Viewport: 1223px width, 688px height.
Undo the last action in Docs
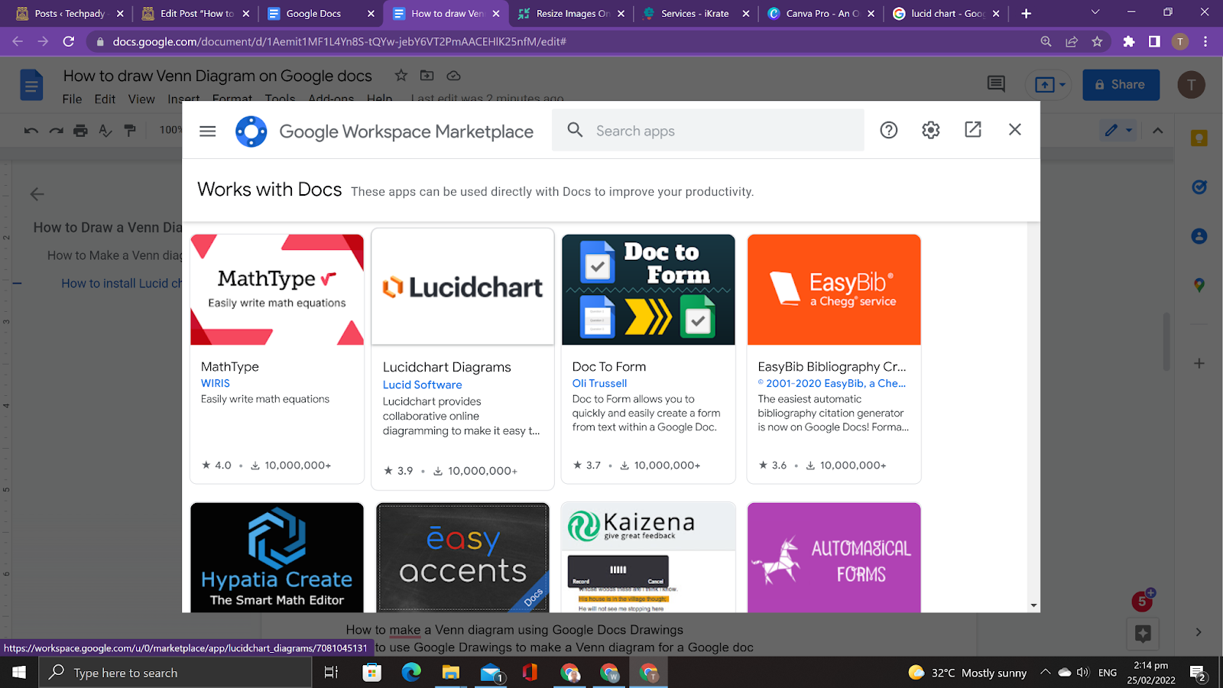[31, 131]
